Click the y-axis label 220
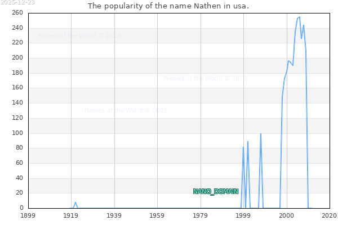Image resolution: width=338 pixels, height=225 pixels. tap(17, 42)
